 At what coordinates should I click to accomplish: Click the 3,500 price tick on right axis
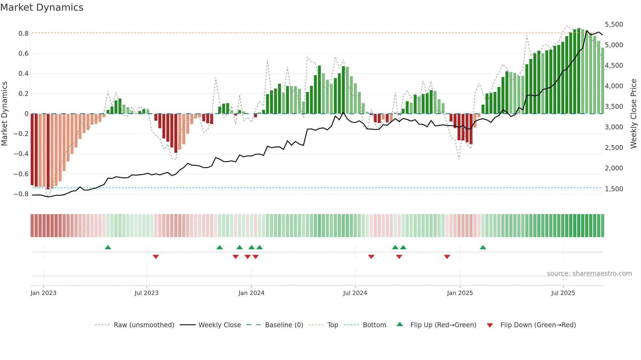coord(614,106)
